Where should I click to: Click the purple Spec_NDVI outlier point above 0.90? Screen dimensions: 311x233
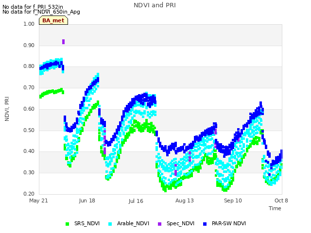64,42
